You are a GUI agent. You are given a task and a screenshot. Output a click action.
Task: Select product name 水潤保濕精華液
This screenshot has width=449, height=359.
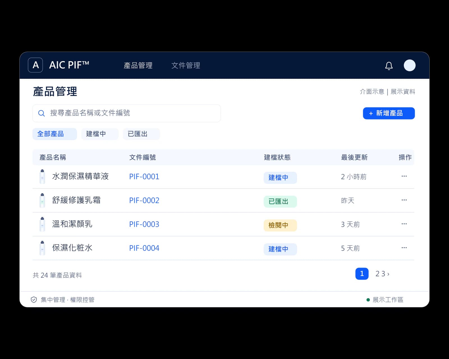tap(81, 176)
